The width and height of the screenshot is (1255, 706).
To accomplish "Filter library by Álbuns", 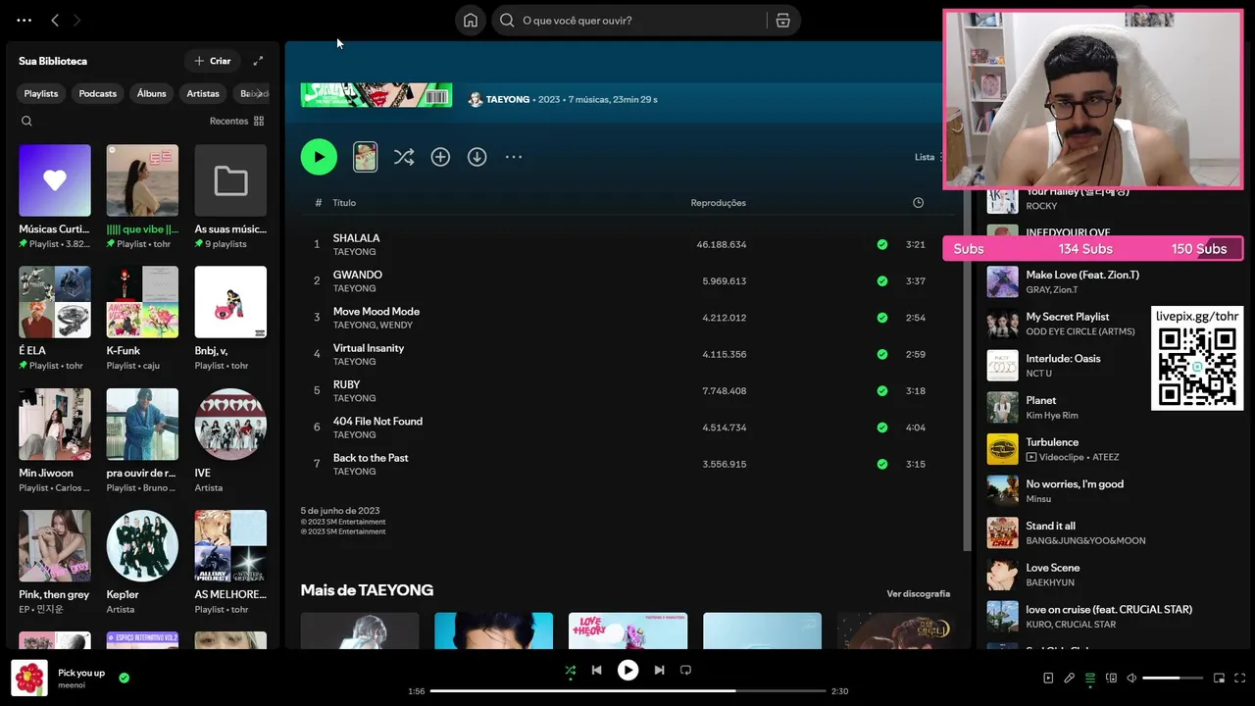I will (x=151, y=93).
